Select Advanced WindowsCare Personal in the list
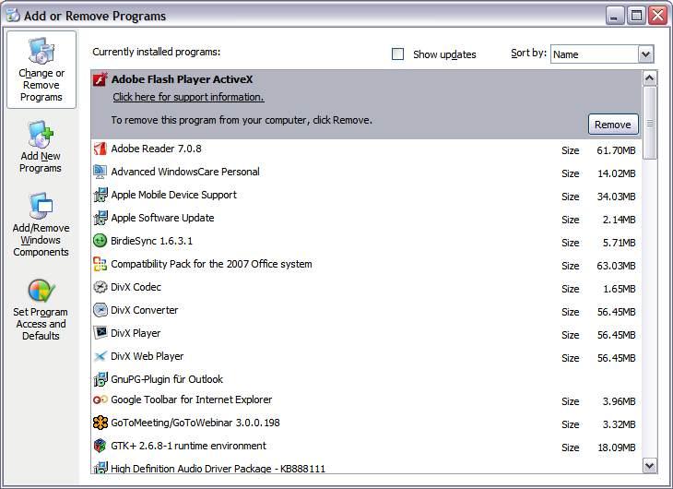This screenshot has height=489, width=673. pyautogui.click(x=184, y=172)
